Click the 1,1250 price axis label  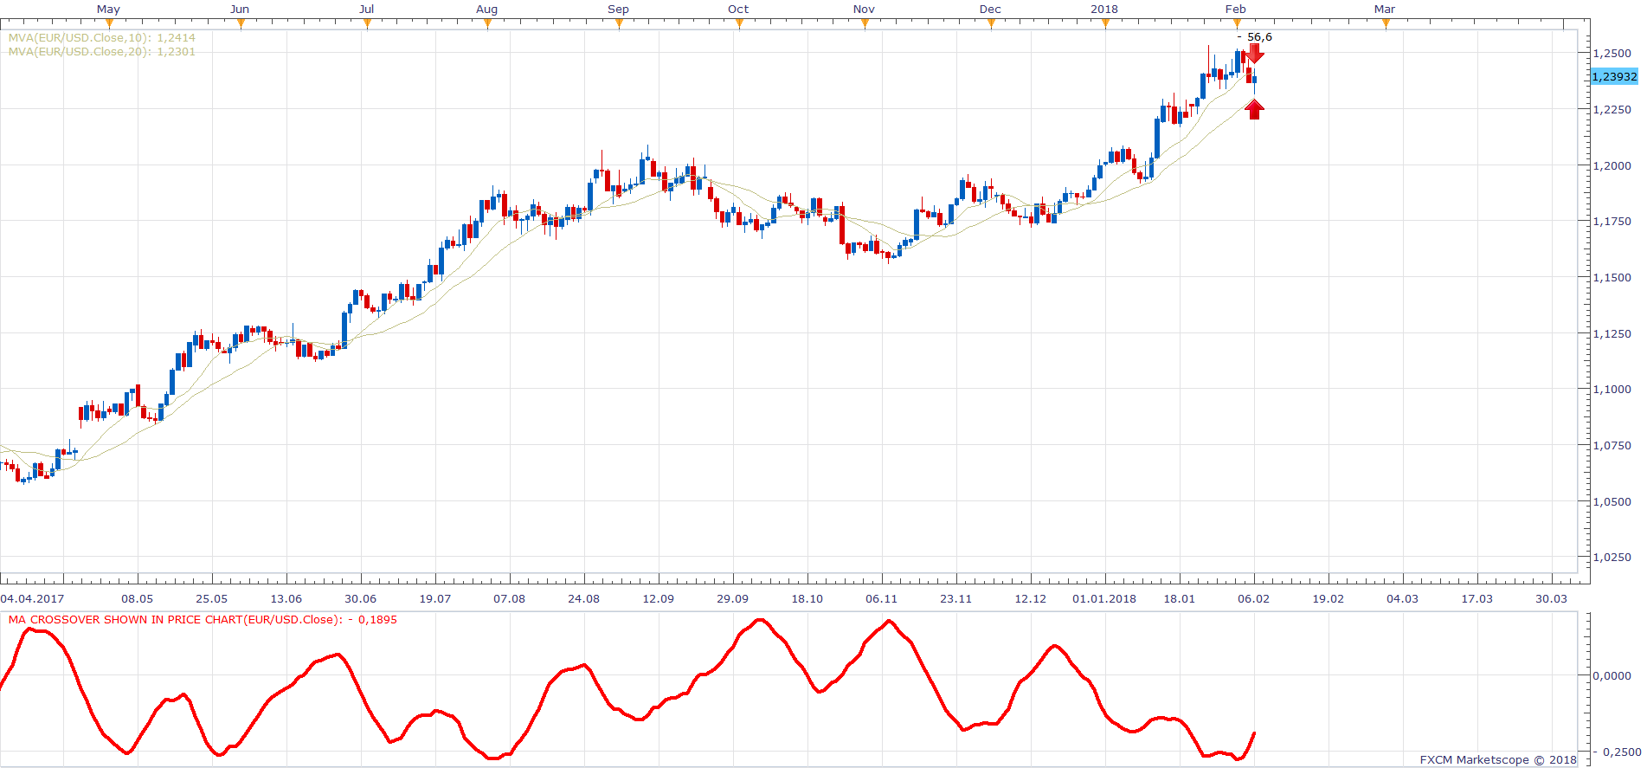pyautogui.click(x=1612, y=334)
